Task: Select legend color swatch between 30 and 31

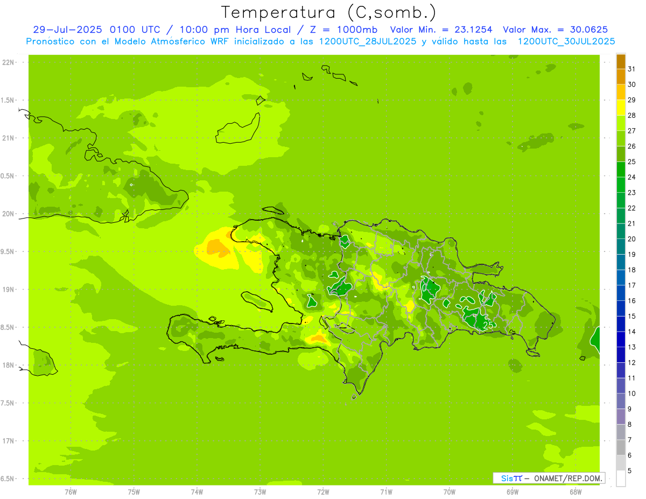Action: (x=621, y=76)
